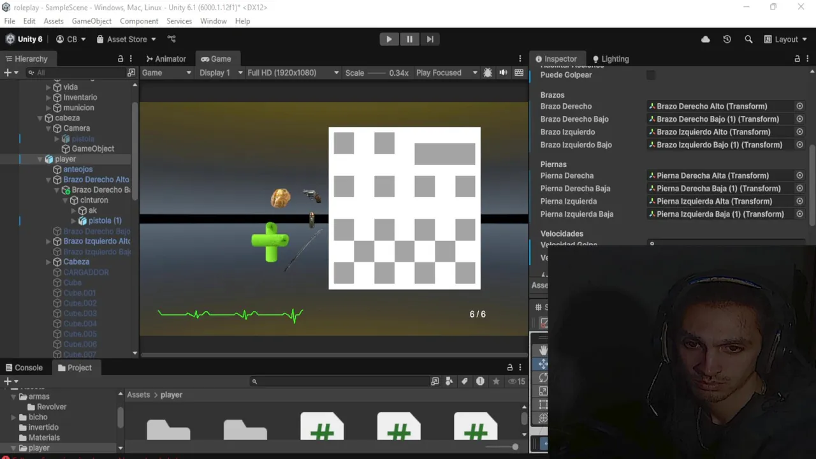Viewport: 816px width, 459px height.
Task: Click the Pause button
Action: [409, 39]
